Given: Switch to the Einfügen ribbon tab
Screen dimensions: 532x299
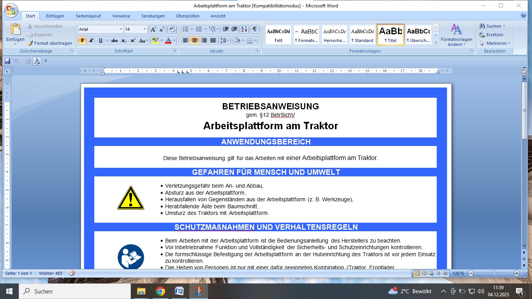Looking at the screenshot, I should tap(55, 16).
